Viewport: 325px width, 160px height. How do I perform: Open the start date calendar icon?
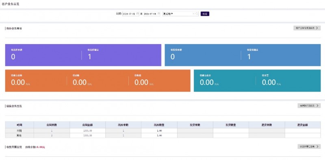tap(138, 14)
